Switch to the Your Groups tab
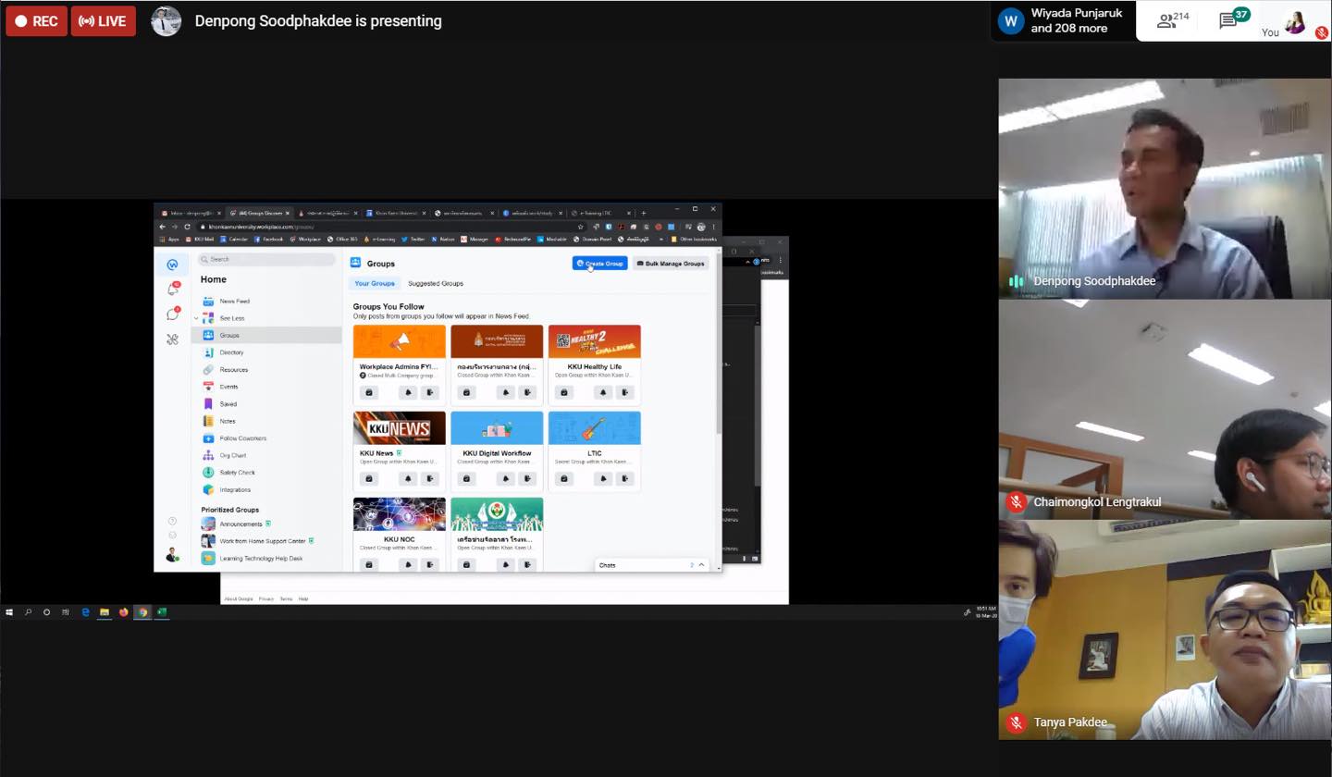The width and height of the screenshot is (1332, 777). coord(375,283)
